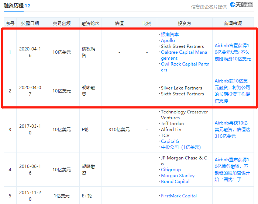This screenshot has height=204, width=258.
Task: Select the count 12 beside 融资历程
Action: pos(27,6)
